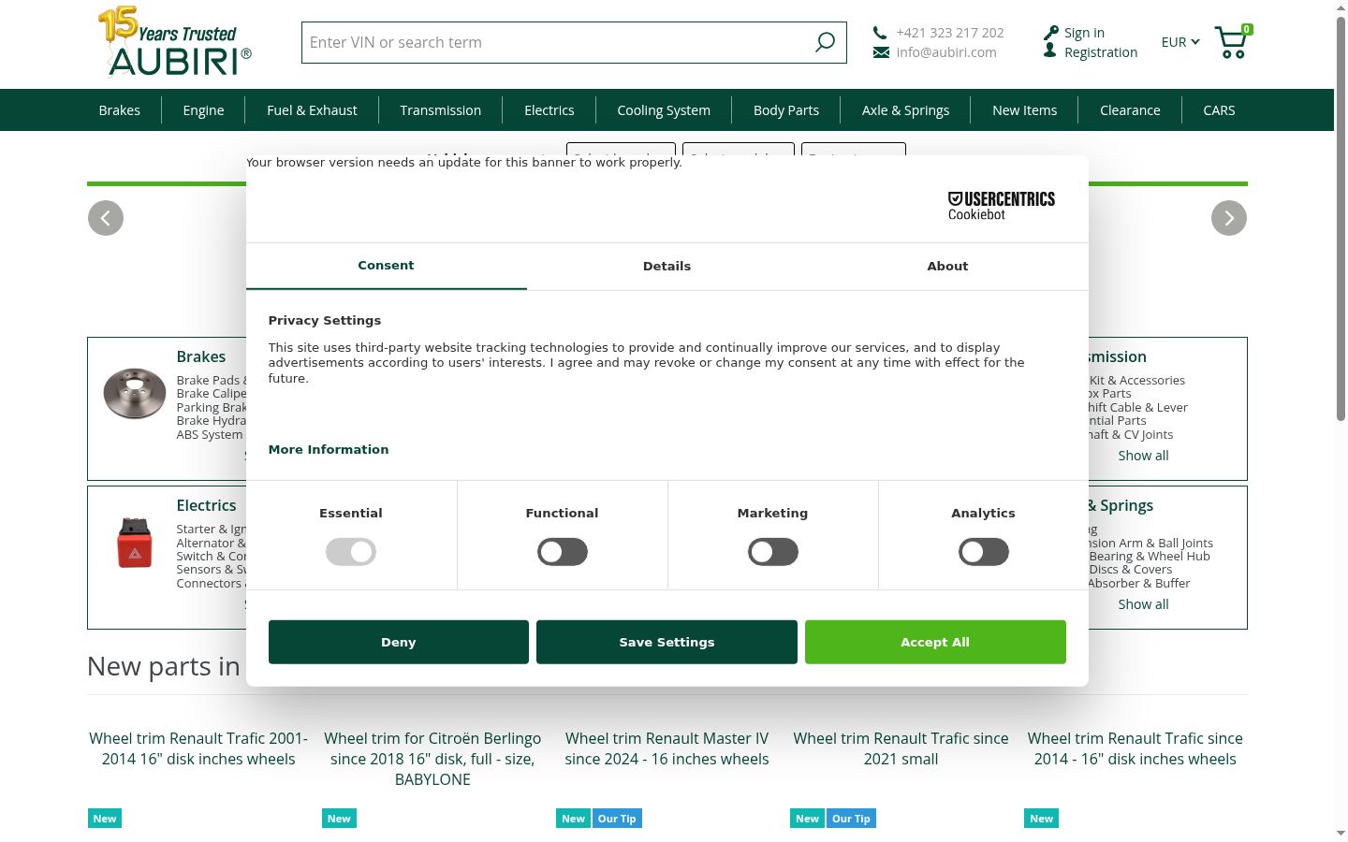Click the phone number +421 323 217 202

click(950, 33)
